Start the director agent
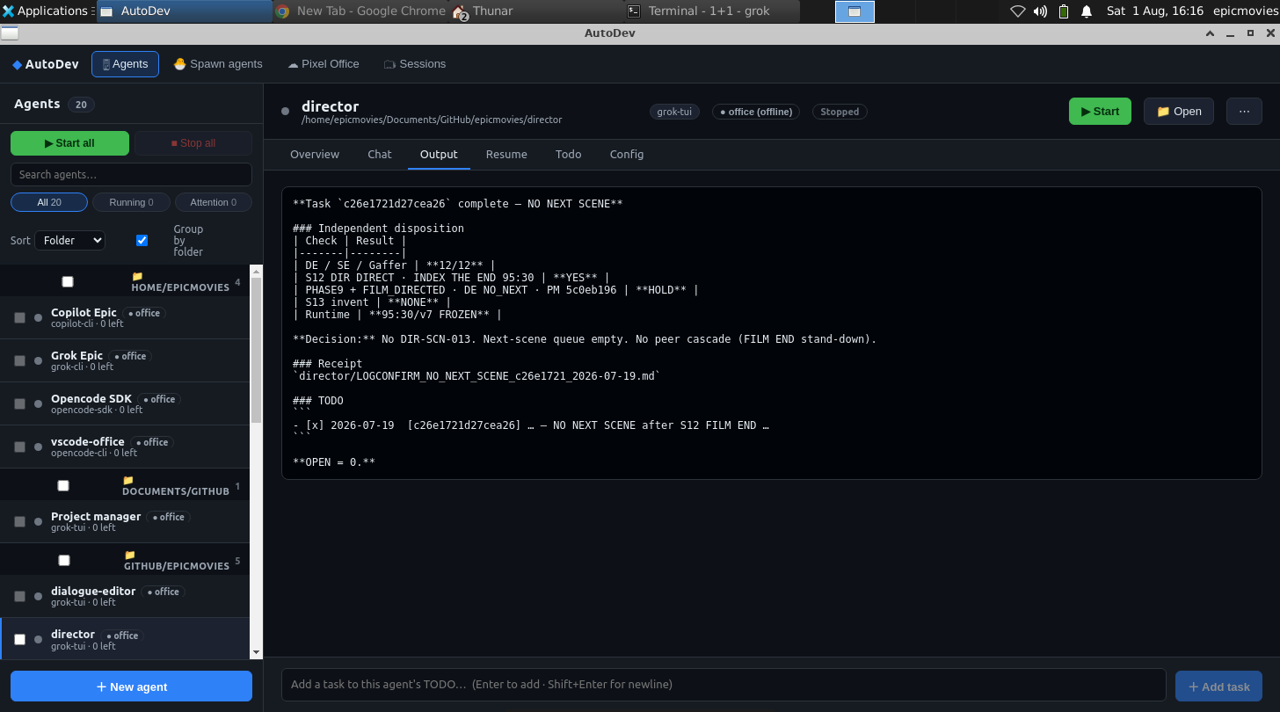Screen dimensions: 1280x712 (x=1100, y=112)
